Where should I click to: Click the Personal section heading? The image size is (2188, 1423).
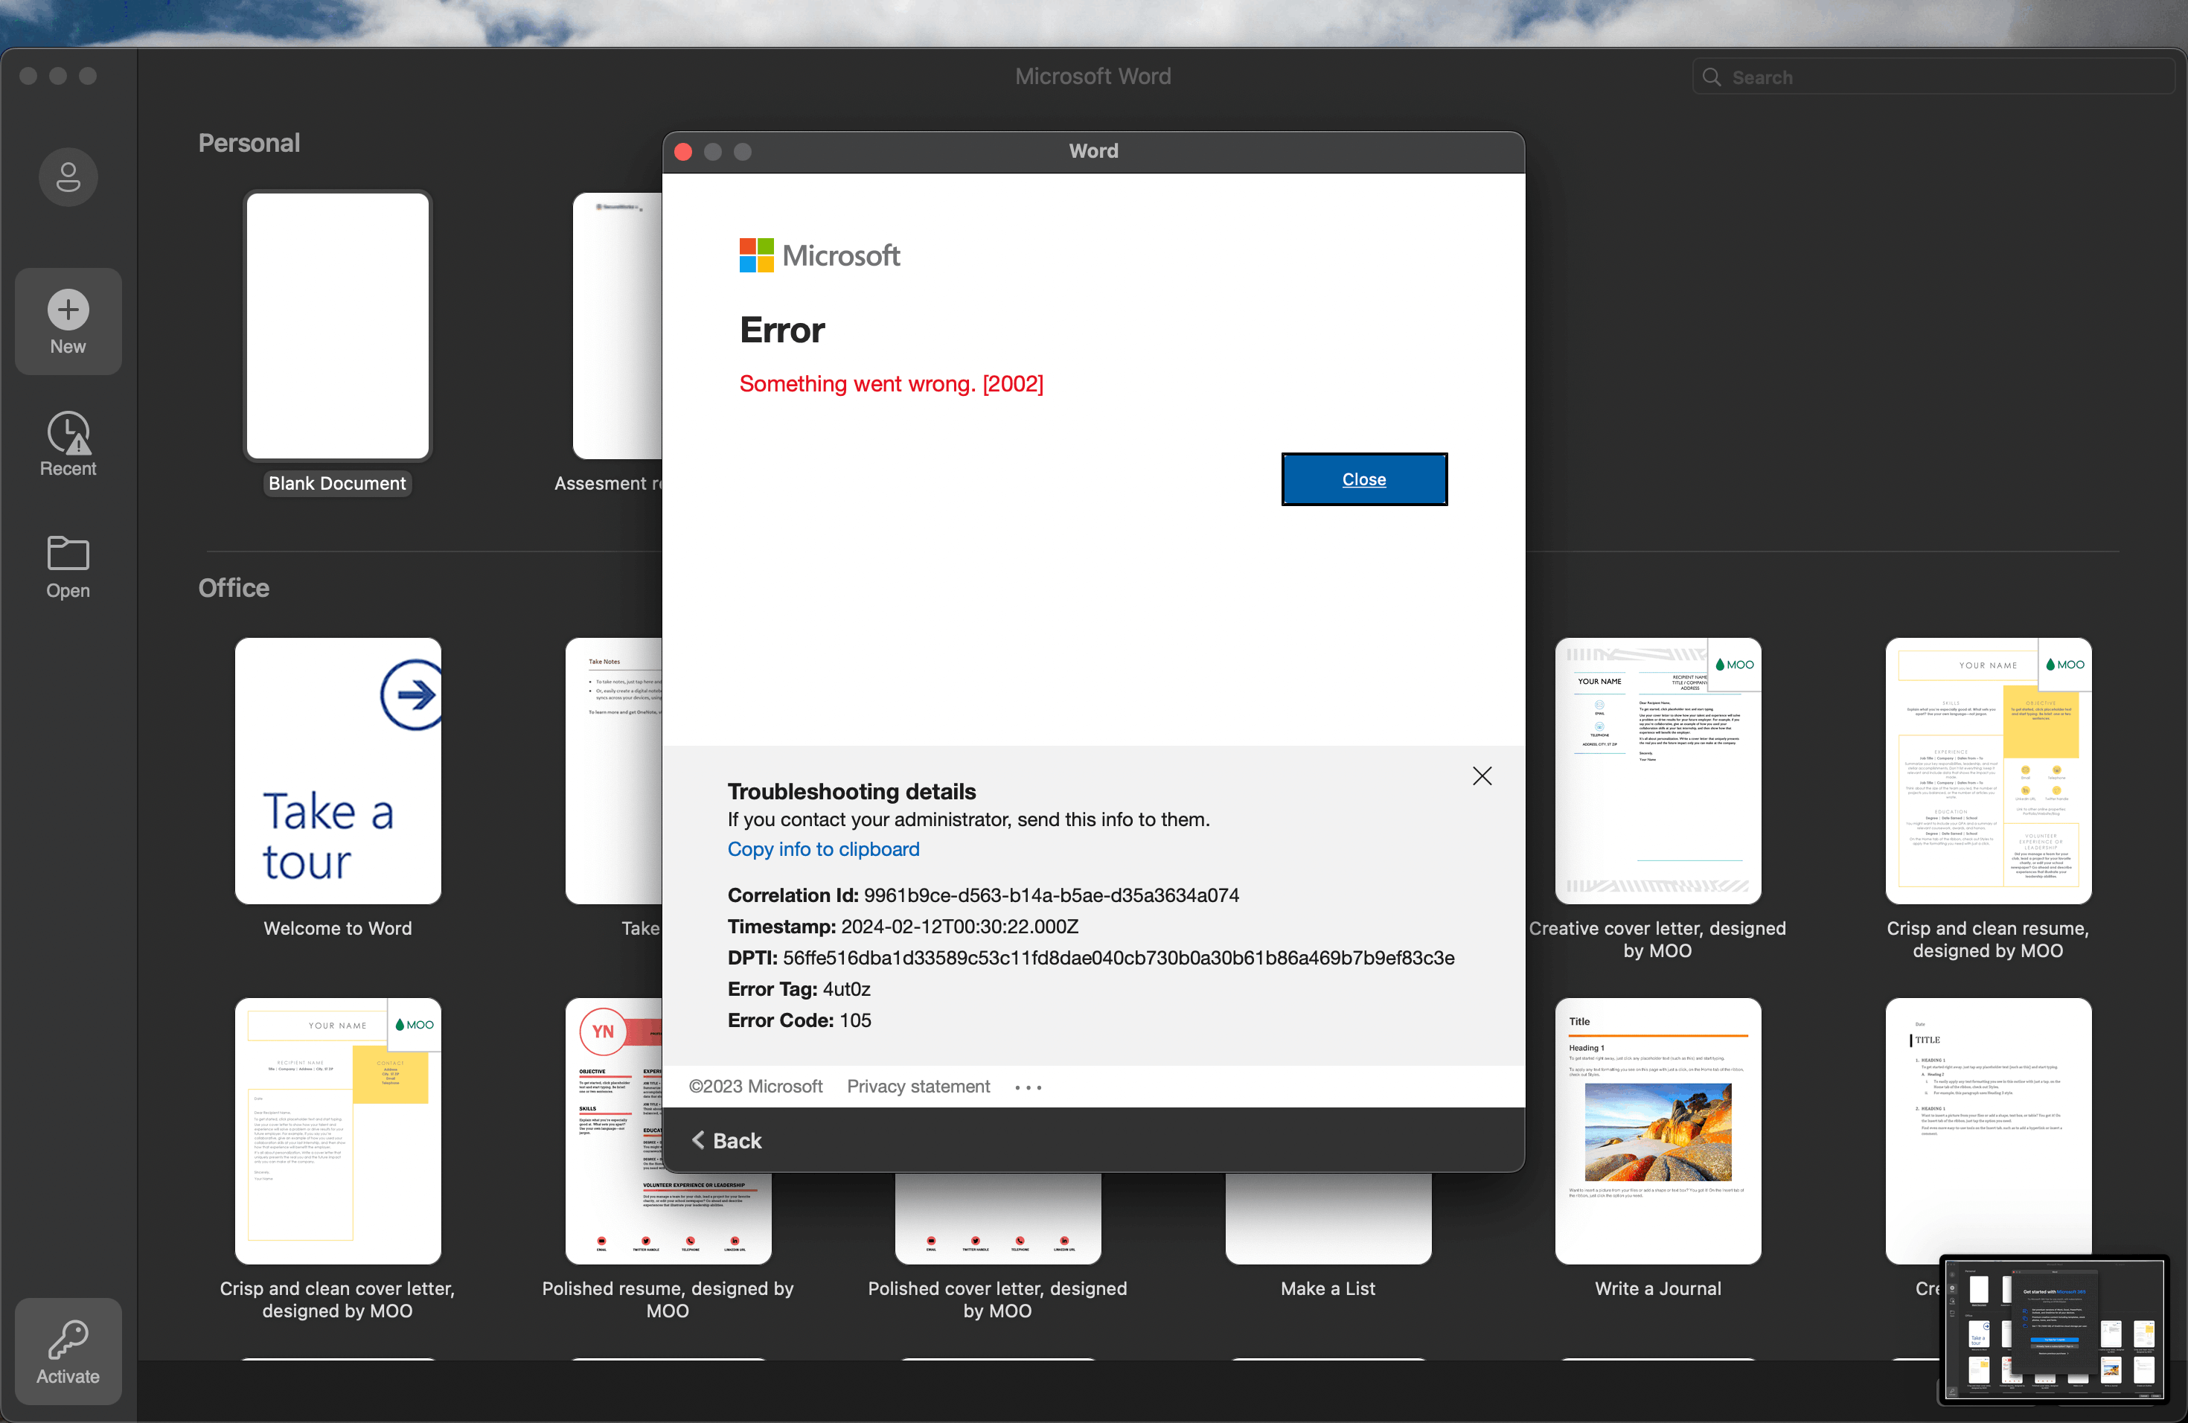(249, 144)
